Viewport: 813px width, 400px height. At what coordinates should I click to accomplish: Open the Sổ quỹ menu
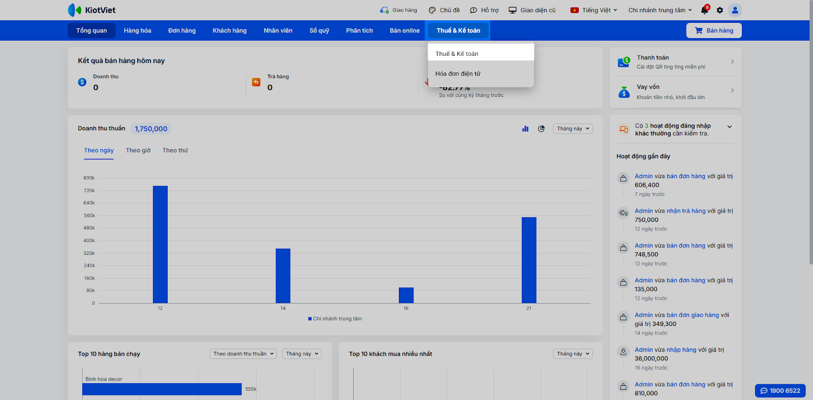coord(320,30)
